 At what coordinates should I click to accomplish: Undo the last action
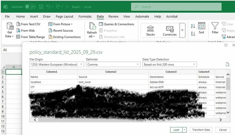click(48, 7)
